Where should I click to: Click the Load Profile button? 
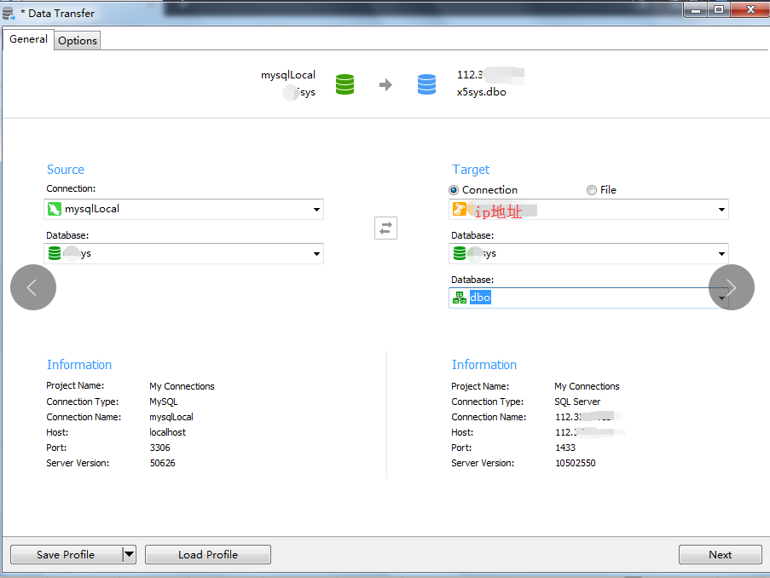[x=208, y=554]
